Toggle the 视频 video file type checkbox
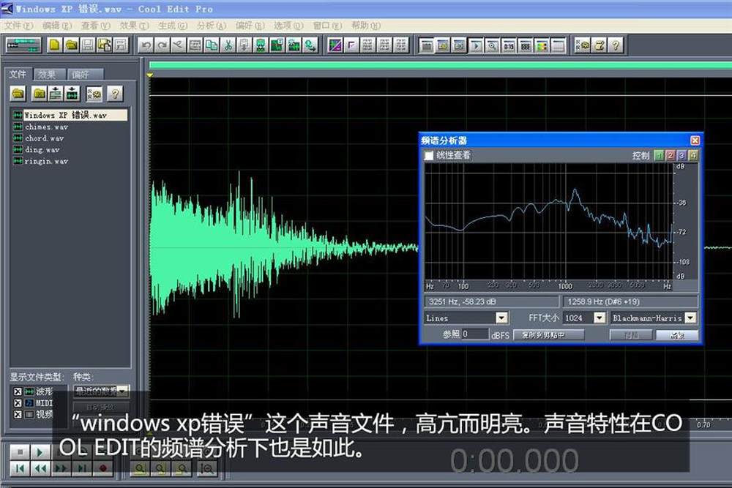This screenshot has height=488, width=732. [18, 414]
